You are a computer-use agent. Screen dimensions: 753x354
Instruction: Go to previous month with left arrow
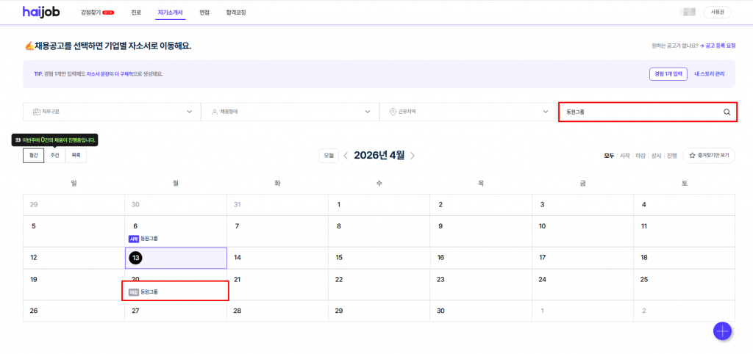click(346, 156)
